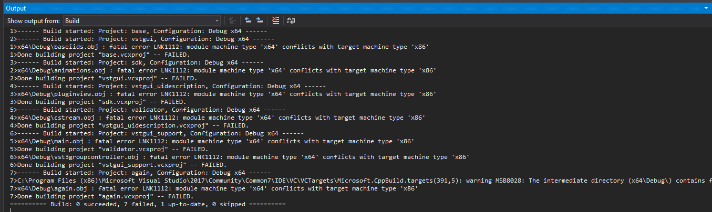Click the 'Show output from:' label
712x212 pixels.
34,21
